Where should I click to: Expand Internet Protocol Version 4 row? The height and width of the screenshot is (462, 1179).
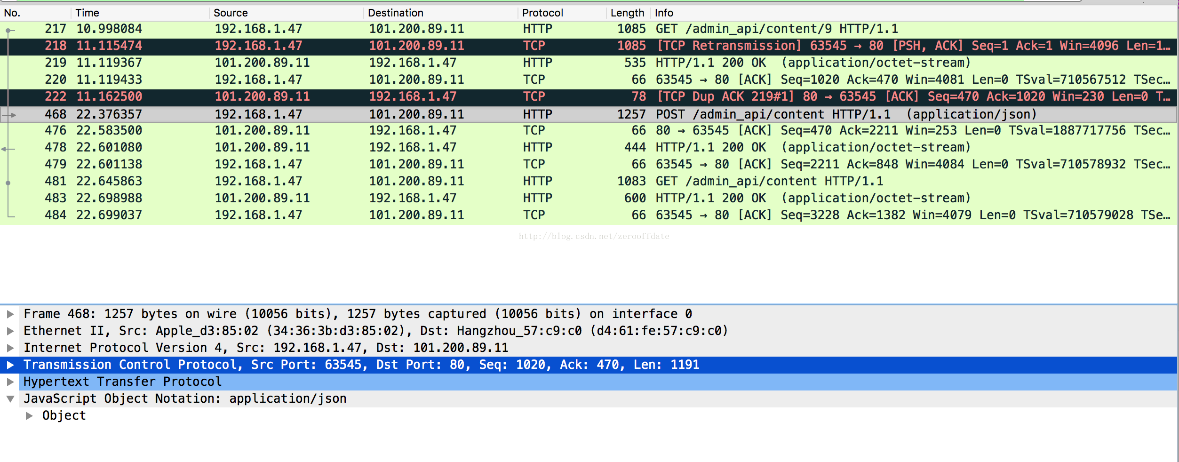point(10,348)
